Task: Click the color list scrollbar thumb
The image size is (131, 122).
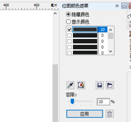Action: (x=110, y=36)
